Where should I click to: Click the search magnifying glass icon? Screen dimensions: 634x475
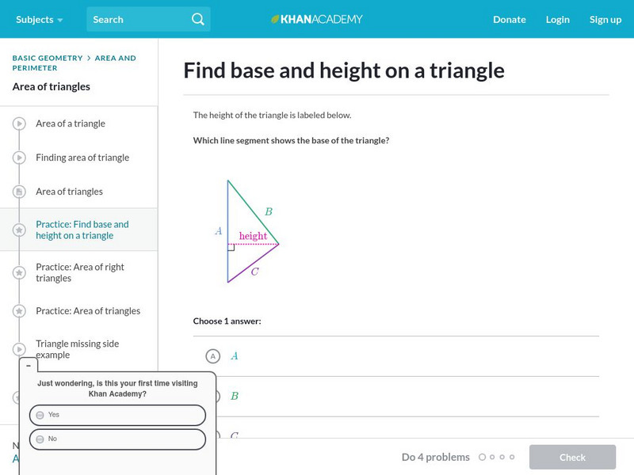[198, 19]
